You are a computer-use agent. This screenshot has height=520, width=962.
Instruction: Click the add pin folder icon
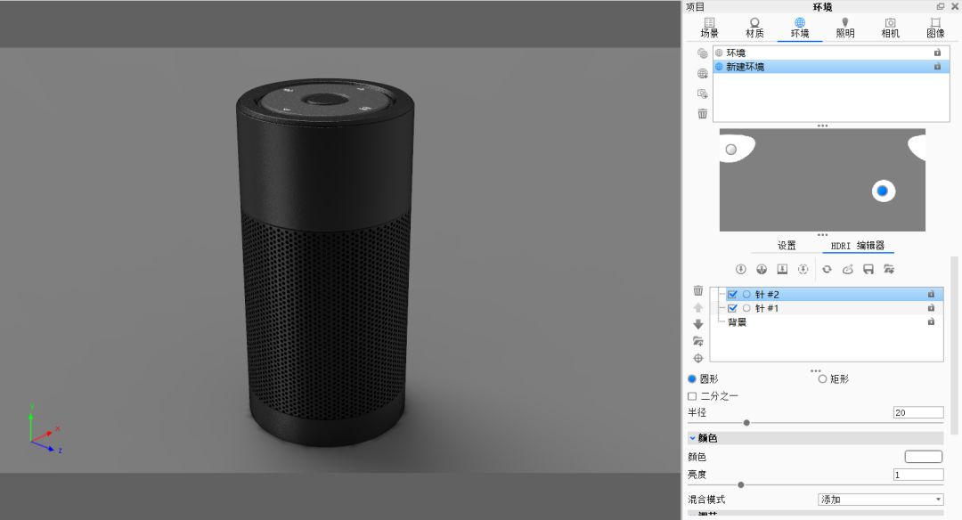pos(698,341)
